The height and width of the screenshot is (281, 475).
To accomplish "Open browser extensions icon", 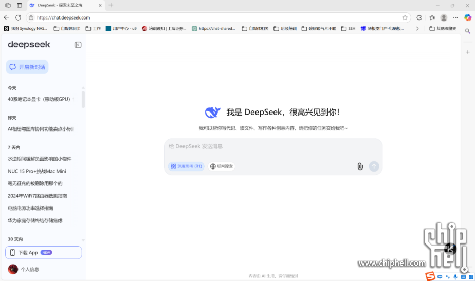I will coord(419,17).
